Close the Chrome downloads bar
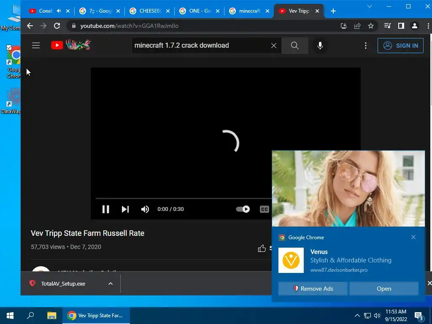Viewport: 432px width, 324px height. [429, 283]
